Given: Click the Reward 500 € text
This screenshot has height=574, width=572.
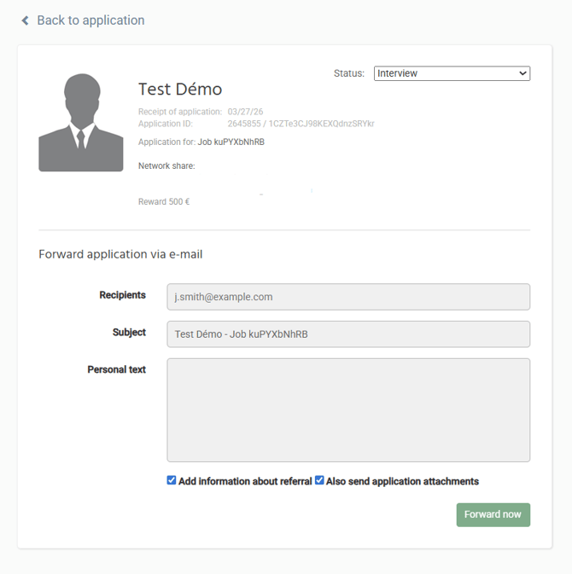Looking at the screenshot, I should point(164,202).
